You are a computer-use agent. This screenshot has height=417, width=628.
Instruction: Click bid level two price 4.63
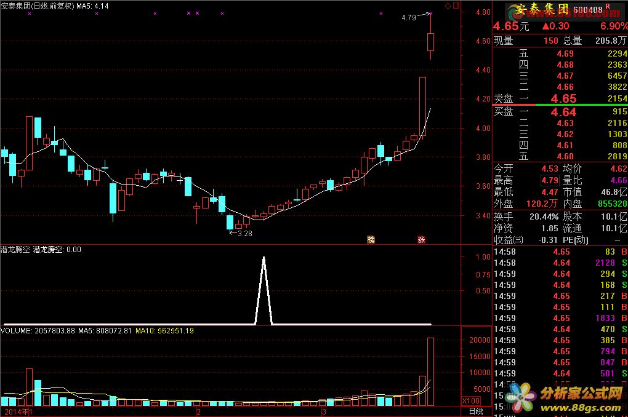click(x=565, y=123)
